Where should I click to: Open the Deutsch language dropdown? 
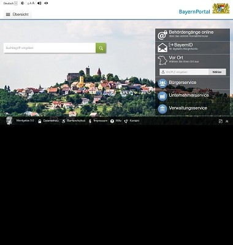click(10, 3)
